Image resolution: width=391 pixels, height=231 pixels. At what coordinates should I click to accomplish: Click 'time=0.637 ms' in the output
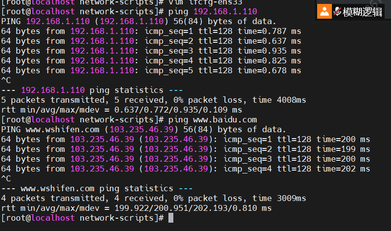pyautogui.click(x=269, y=41)
